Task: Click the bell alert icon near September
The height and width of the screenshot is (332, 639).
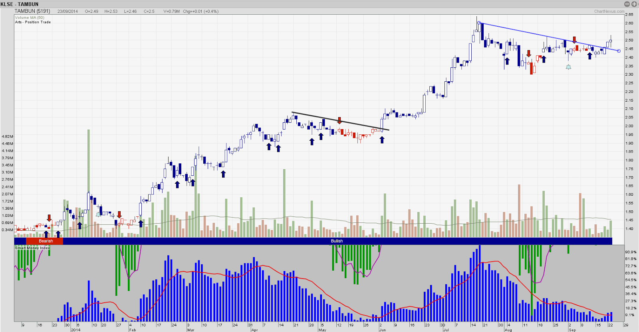Action: [x=568, y=67]
